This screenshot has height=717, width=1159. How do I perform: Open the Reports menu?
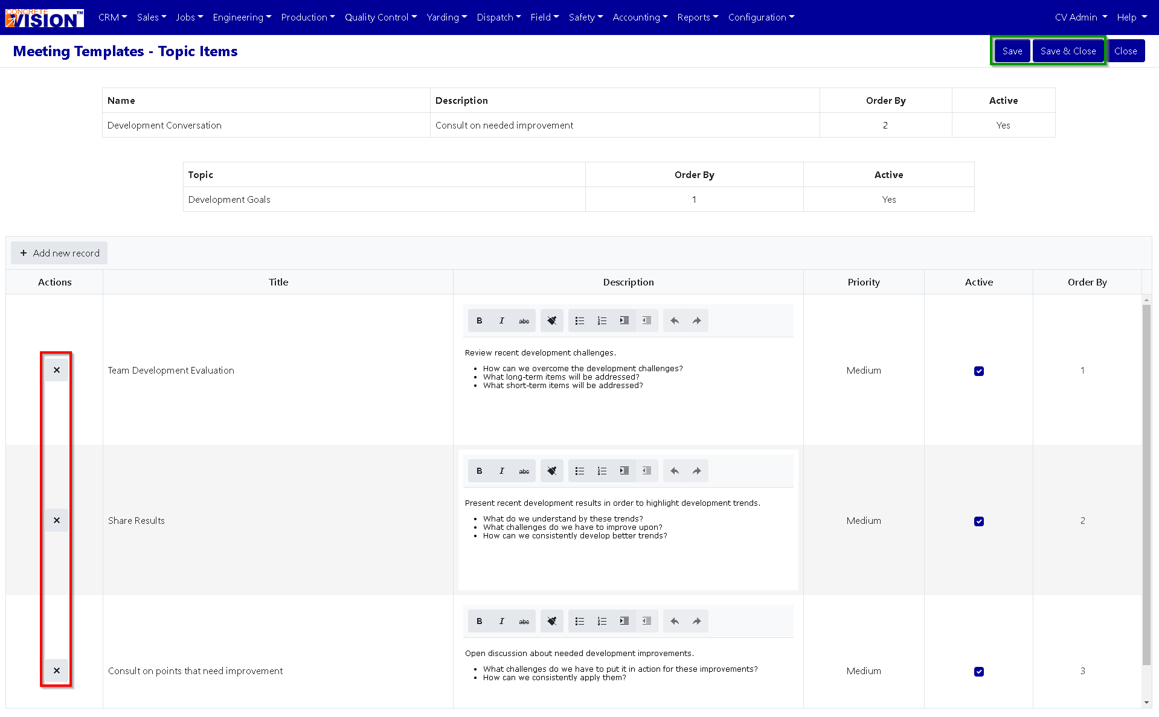click(x=698, y=17)
